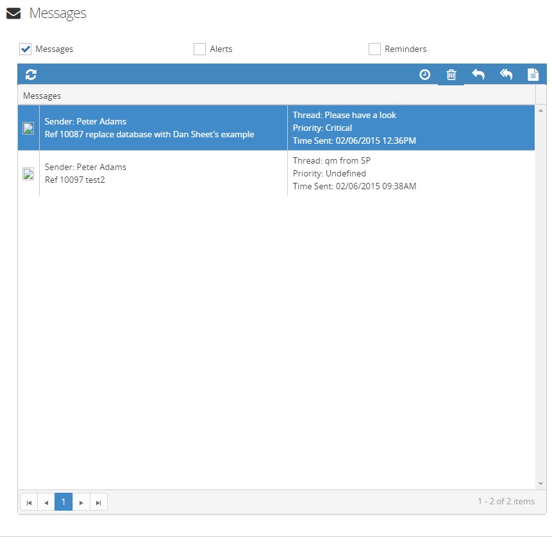Jump to the first page
The width and height of the screenshot is (552, 537).
(x=28, y=502)
